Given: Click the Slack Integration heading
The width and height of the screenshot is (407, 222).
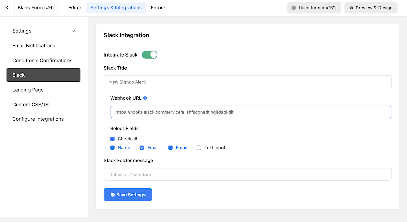Looking at the screenshot, I should (x=126, y=35).
